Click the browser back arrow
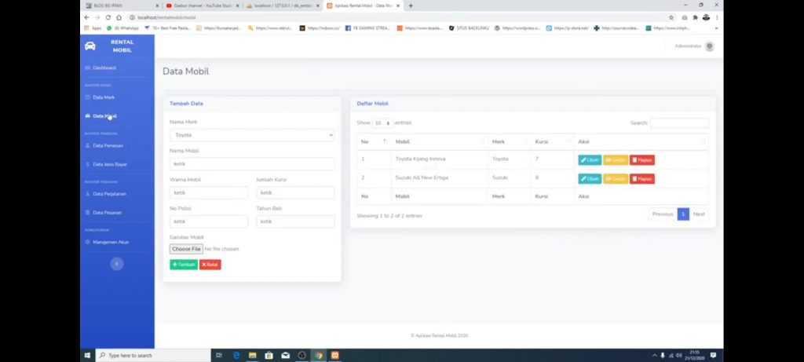The width and height of the screenshot is (804, 362). (87, 17)
